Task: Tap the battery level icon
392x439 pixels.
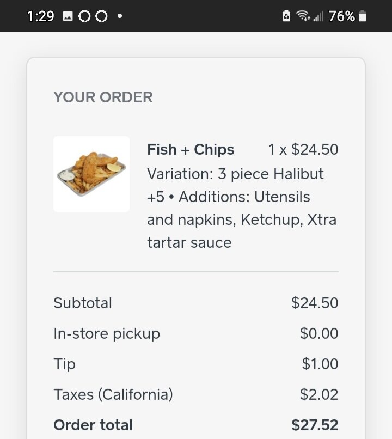Action: tap(363, 16)
